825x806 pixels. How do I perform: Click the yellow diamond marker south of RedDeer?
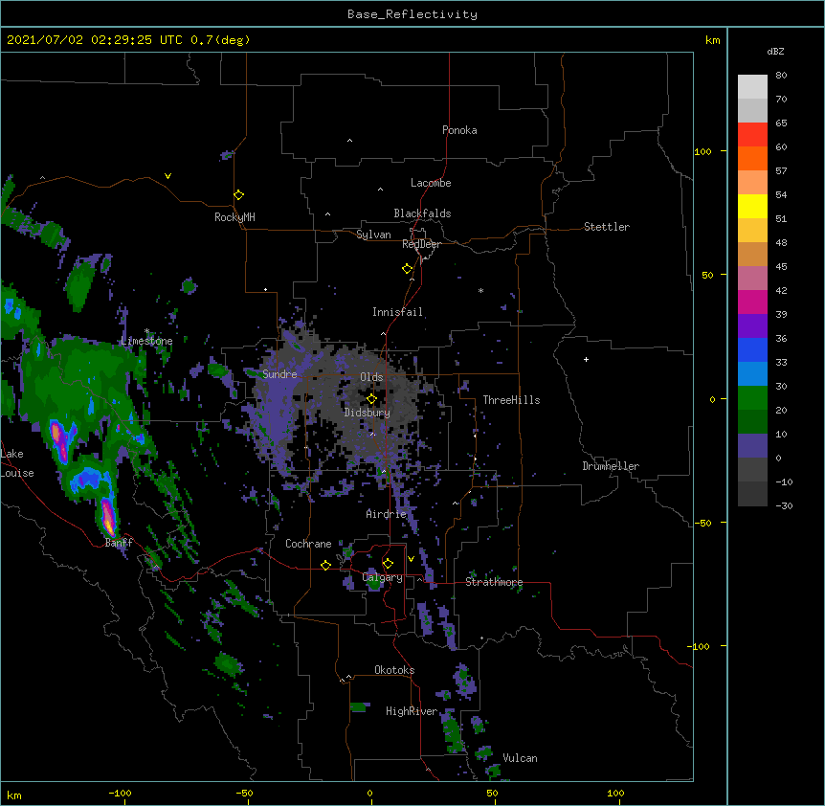click(x=407, y=268)
